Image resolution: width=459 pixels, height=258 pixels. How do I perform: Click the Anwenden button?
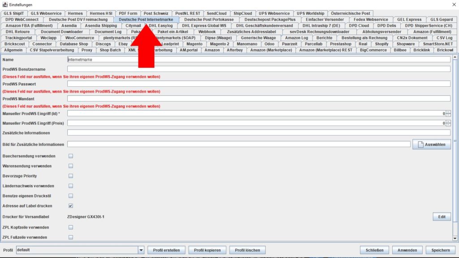click(x=407, y=250)
